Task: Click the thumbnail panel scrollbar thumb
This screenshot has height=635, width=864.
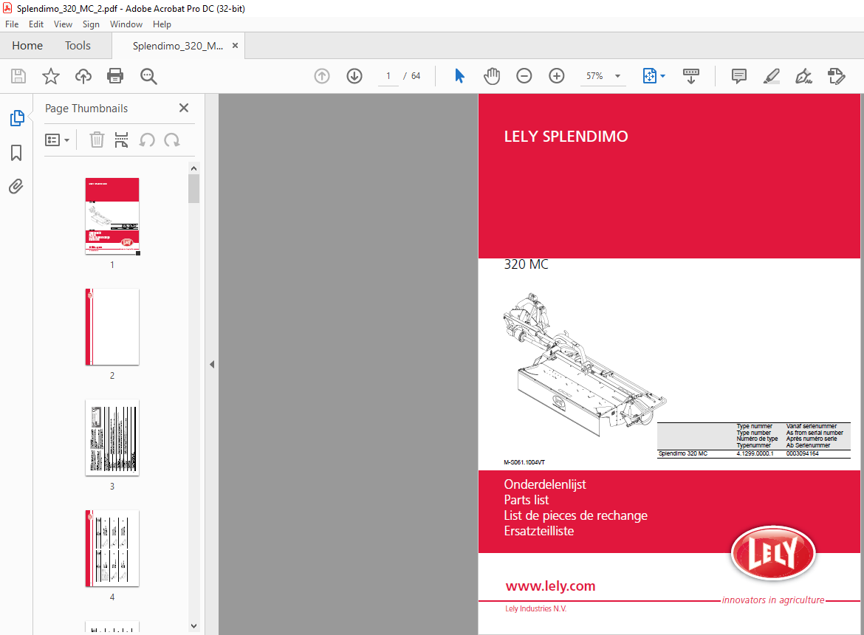Action: click(193, 189)
